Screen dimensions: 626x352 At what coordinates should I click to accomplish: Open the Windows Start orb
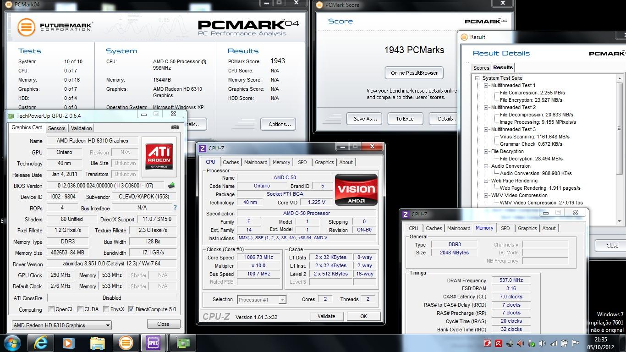tap(11, 343)
